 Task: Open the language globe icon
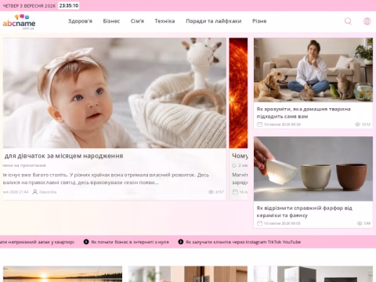coord(367,21)
